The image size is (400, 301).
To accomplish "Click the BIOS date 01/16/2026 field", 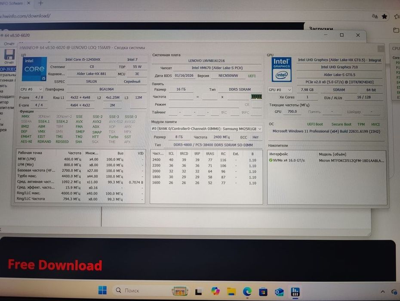I will (x=184, y=75).
